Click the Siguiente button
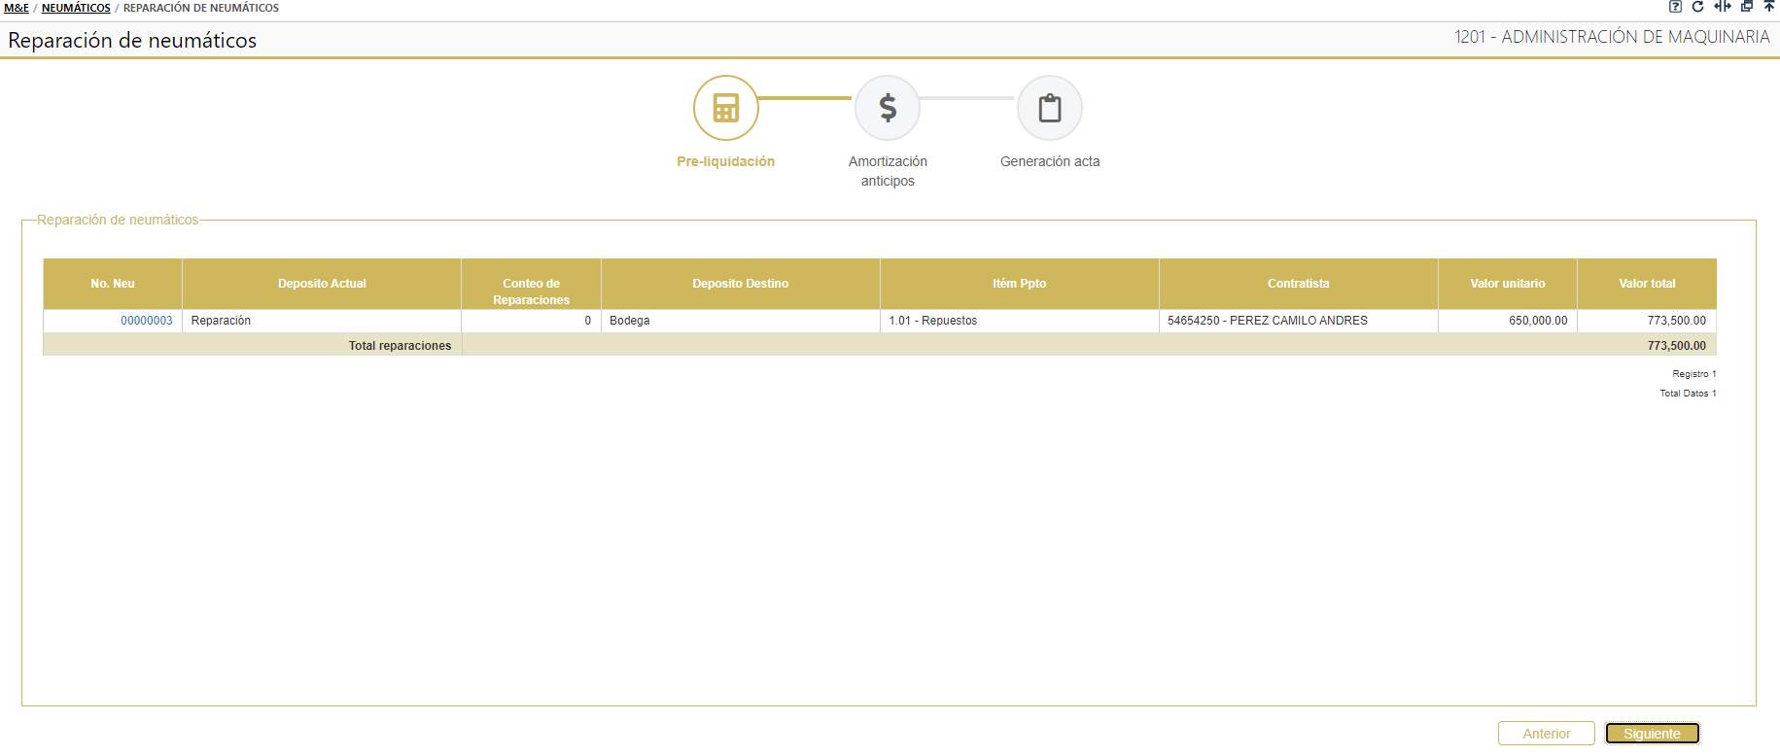1780x756 pixels. (1652, 734)
